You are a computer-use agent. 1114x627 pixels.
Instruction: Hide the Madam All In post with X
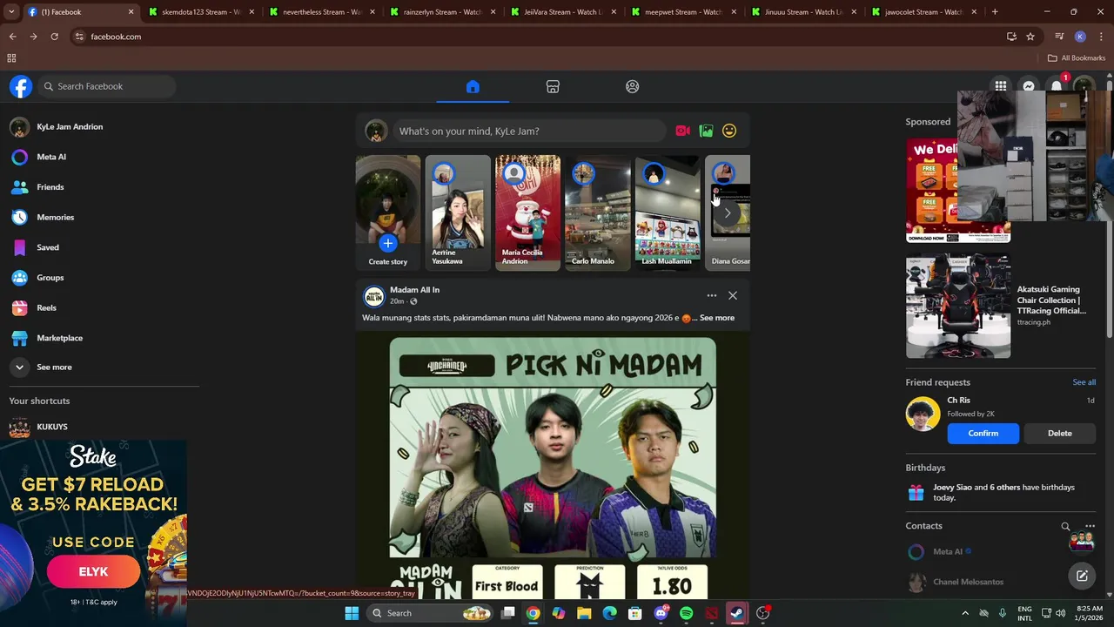pos(733,295)
